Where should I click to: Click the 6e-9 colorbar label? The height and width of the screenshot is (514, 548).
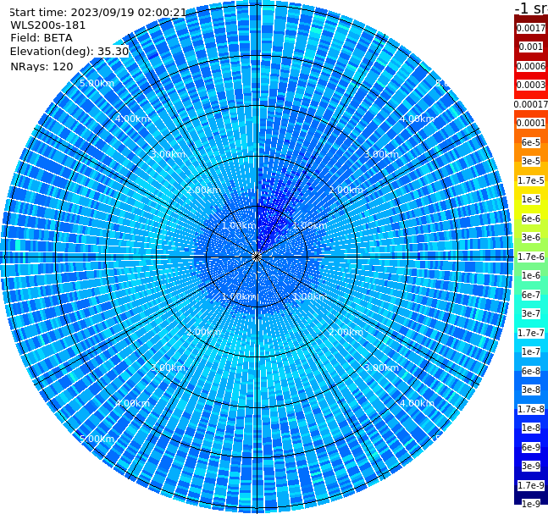531,447
